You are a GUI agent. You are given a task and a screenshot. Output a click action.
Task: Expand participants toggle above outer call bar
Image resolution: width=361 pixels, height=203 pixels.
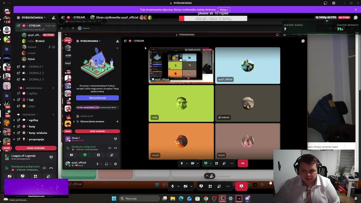click(x=209, y=176)
